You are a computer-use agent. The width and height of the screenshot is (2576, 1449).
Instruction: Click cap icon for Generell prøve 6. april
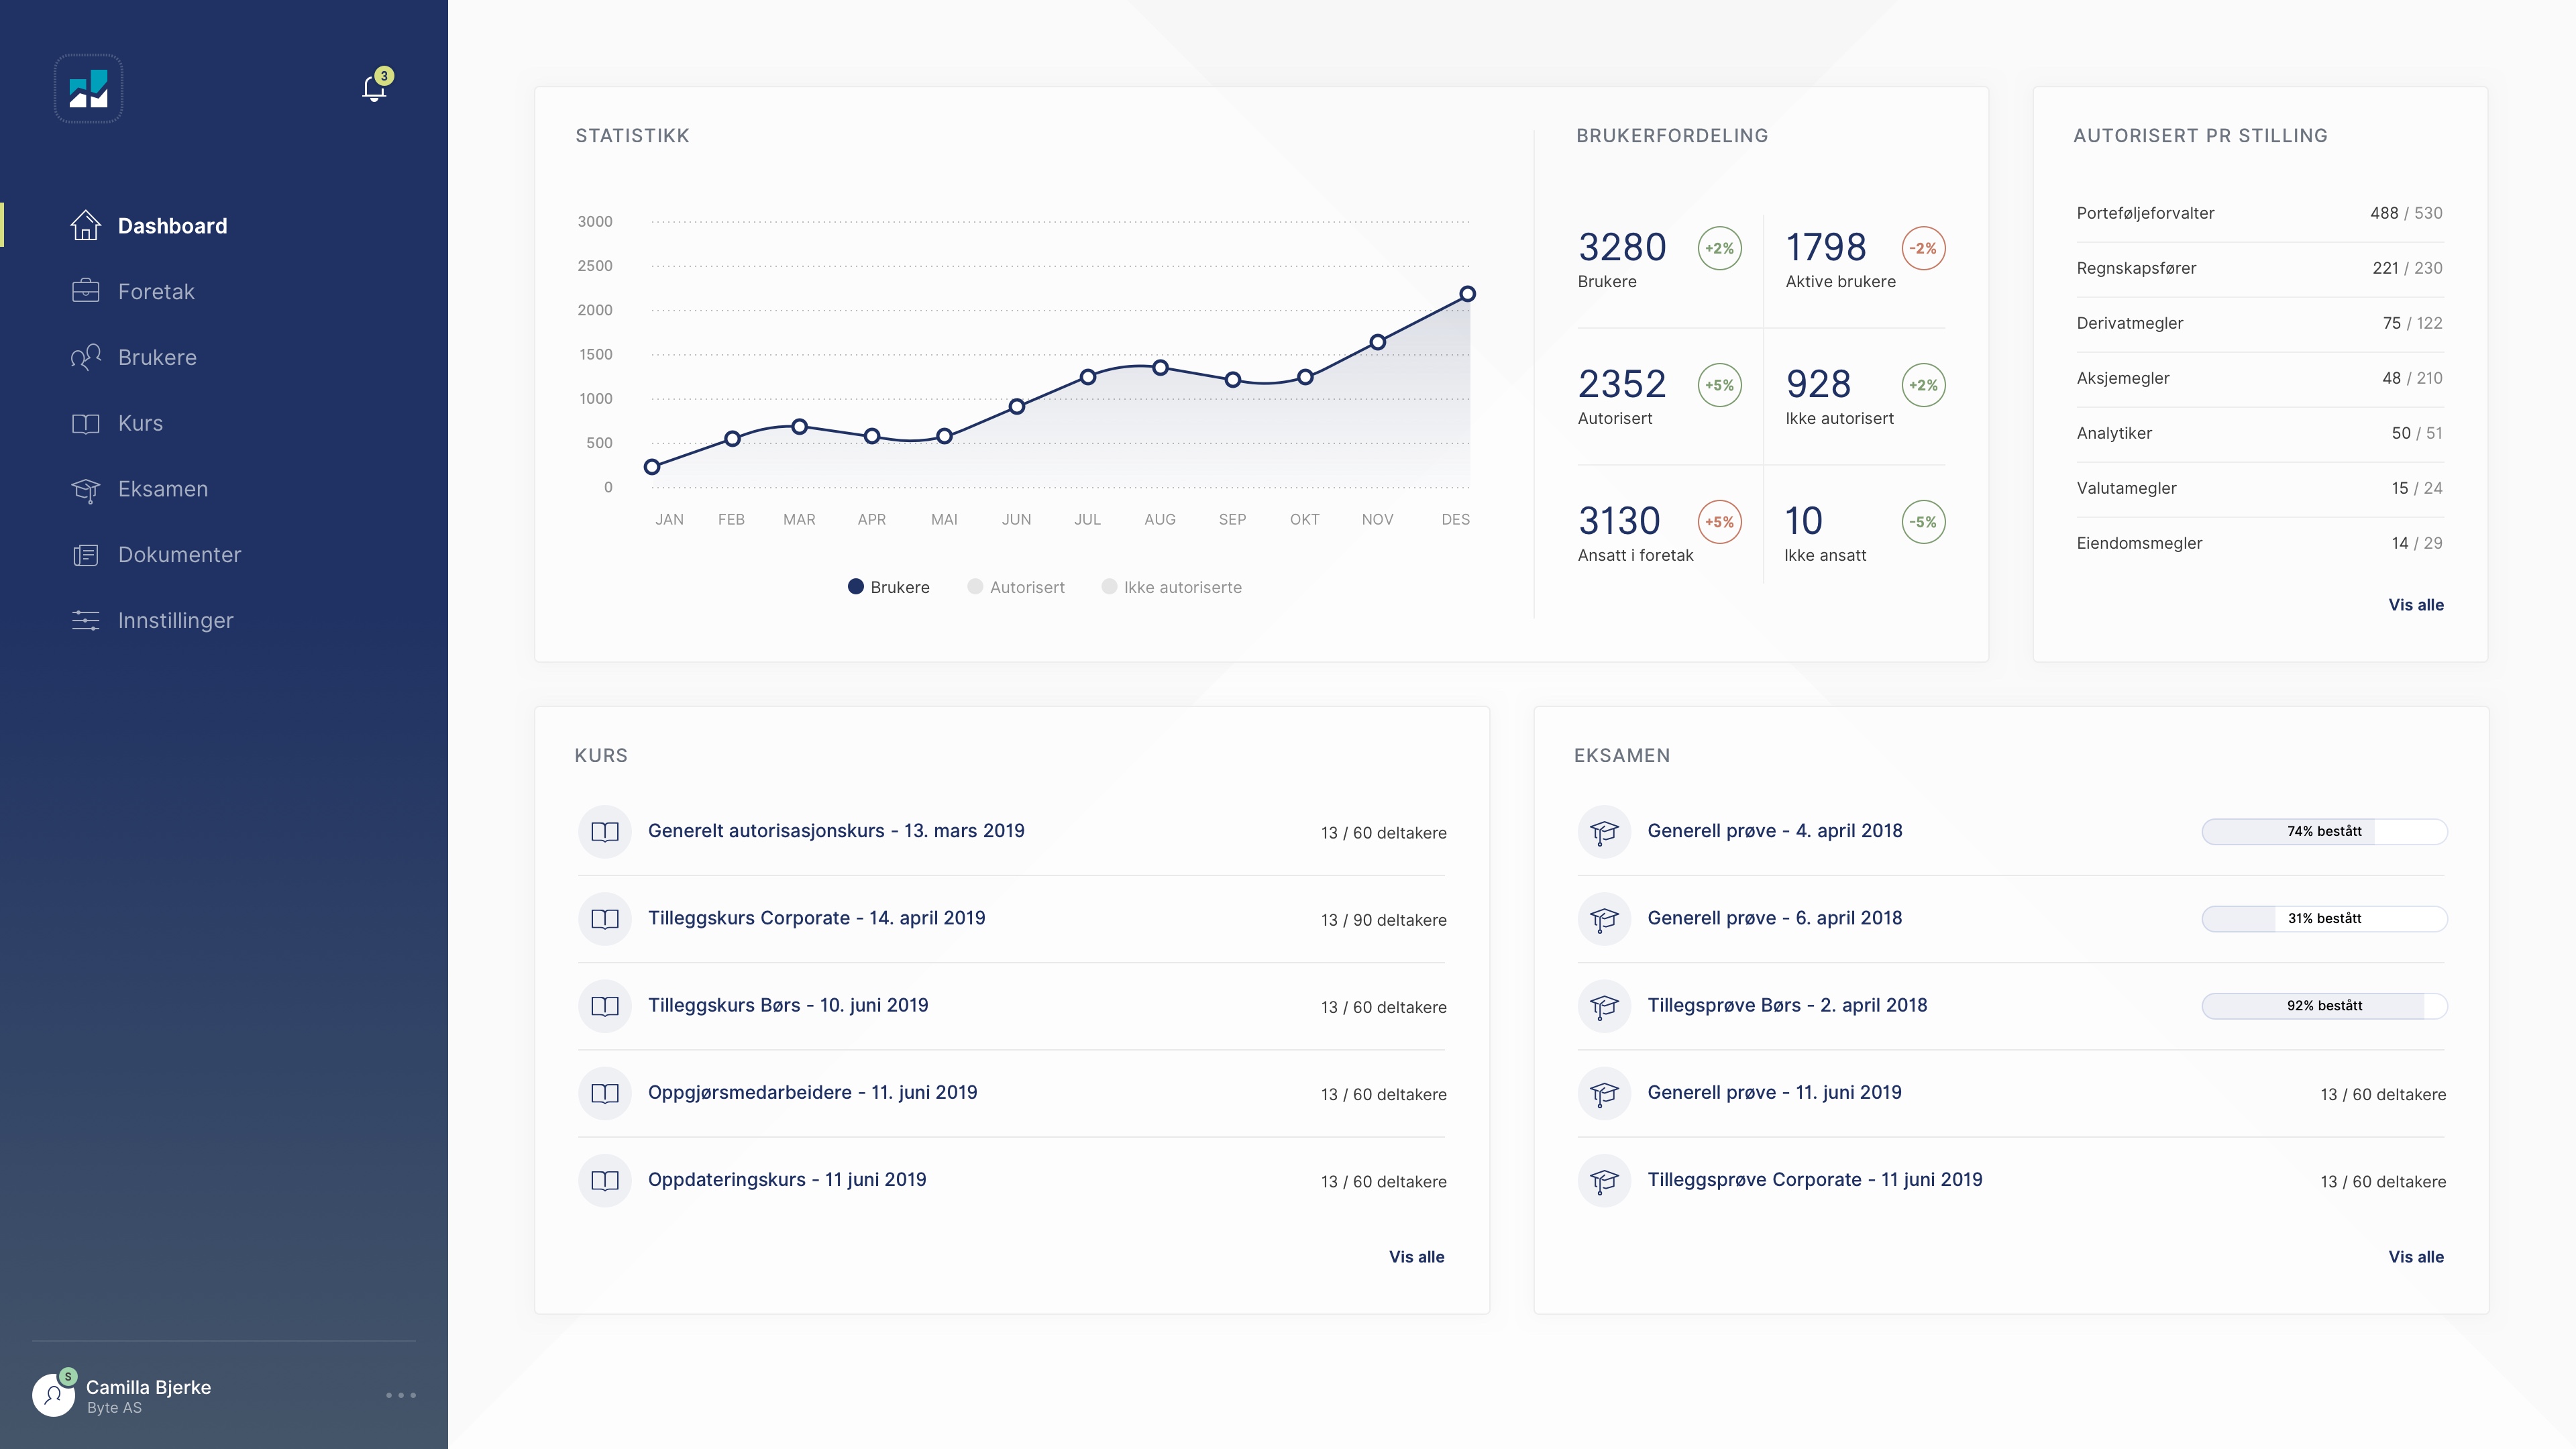pyautogui.click(x=1604, y=919)
